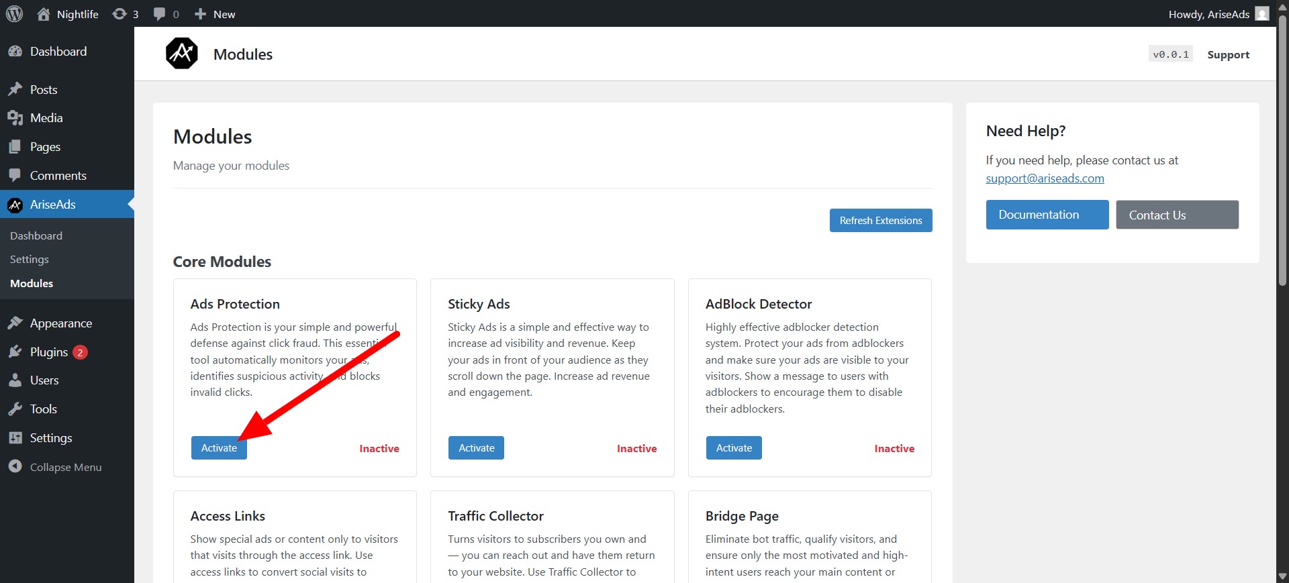Click the Plugins update badge showing 2

pos(80,352)
